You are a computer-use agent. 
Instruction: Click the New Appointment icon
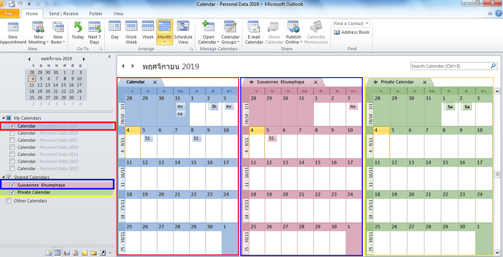click(x=13, y=27)
